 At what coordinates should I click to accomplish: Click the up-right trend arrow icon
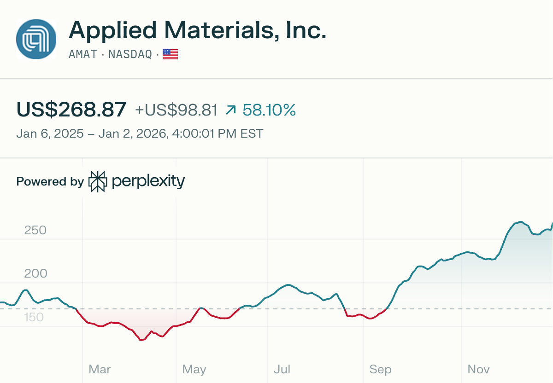pos(231,110)
